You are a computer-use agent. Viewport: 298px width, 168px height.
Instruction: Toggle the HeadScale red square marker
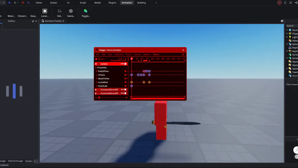[125, 86]
